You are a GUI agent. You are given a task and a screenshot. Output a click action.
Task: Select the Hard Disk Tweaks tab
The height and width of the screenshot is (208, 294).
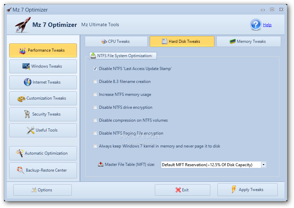[182, 41]
